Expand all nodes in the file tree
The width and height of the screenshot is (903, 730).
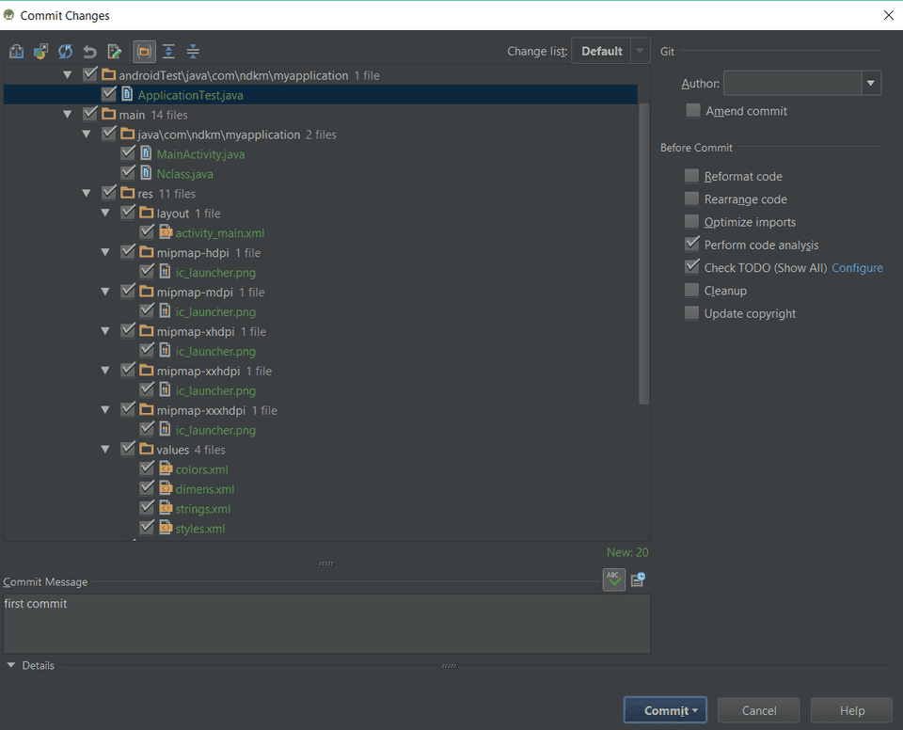pyautogui.click(x=166, y=51)
